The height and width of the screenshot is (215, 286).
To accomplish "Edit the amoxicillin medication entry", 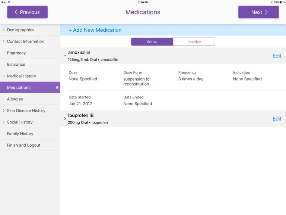I will [x=277, y=56].
